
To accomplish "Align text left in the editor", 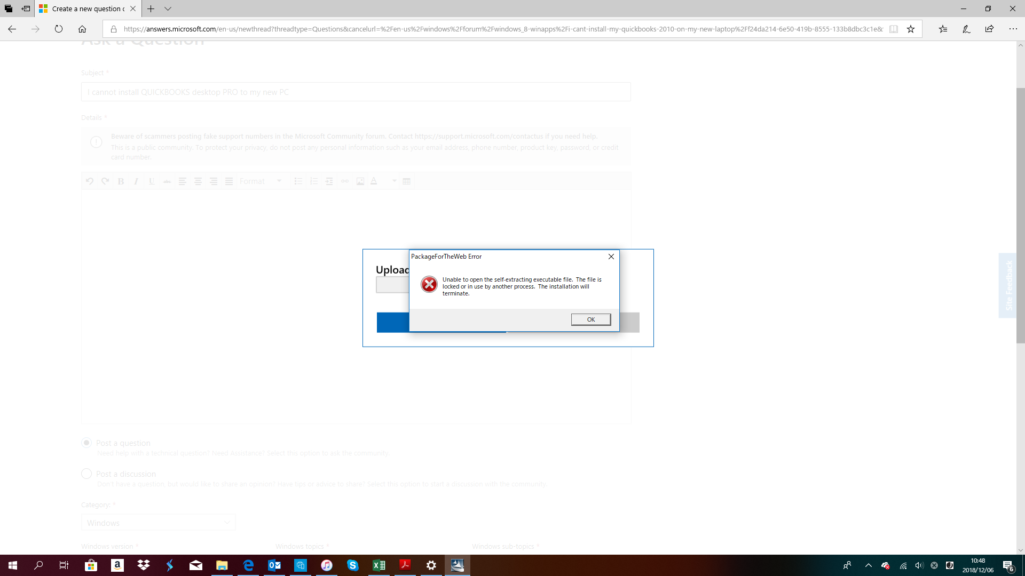I will point(182,181).
